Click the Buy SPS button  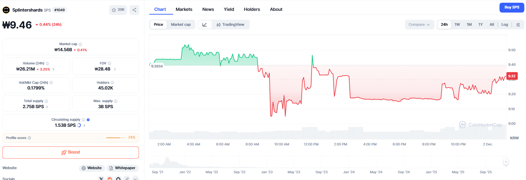tap(512, 7)
